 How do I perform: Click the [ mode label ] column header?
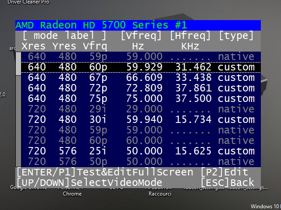[64, 35]
